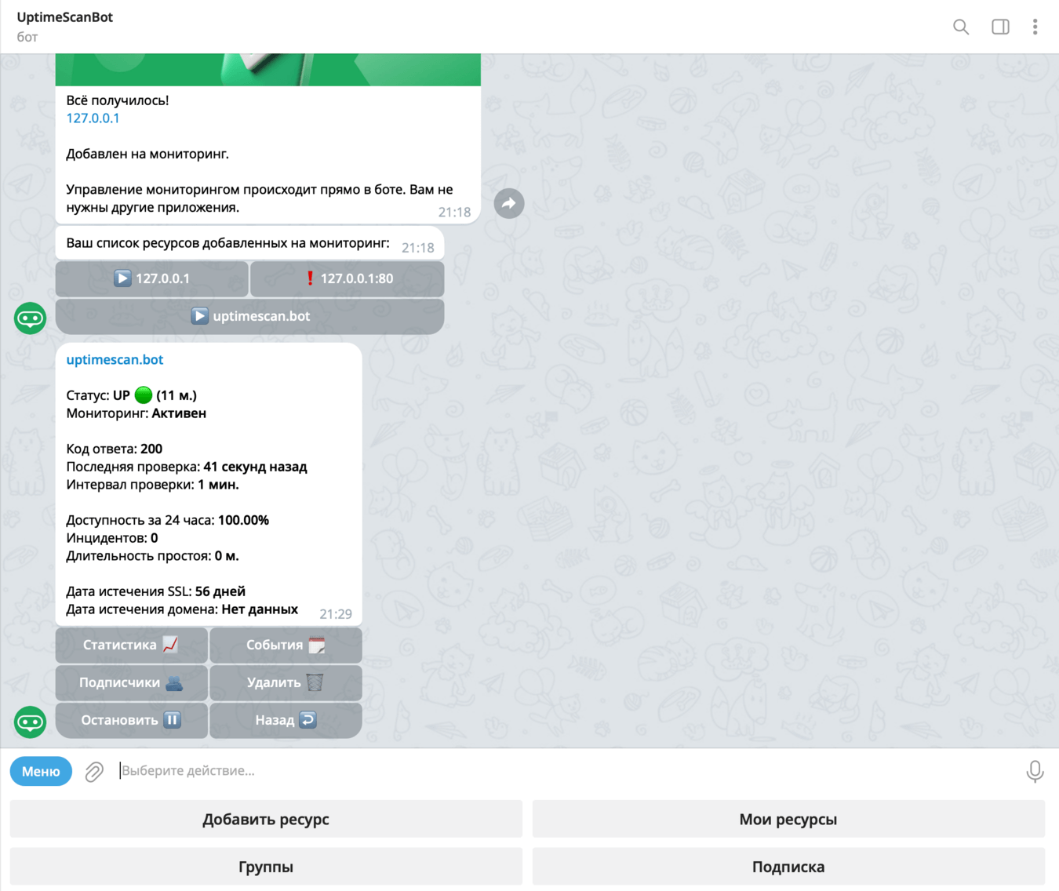Open События events list
Viewport: 1059px width, 891px height.
[286, 645]
